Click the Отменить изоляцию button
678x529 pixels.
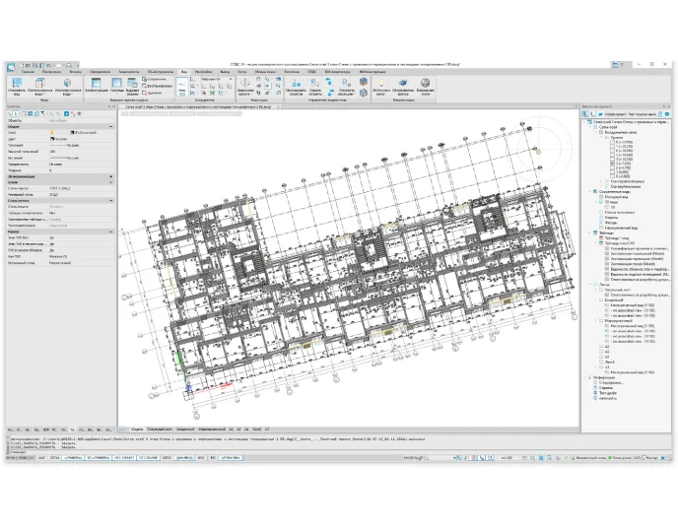click(347, 87)
